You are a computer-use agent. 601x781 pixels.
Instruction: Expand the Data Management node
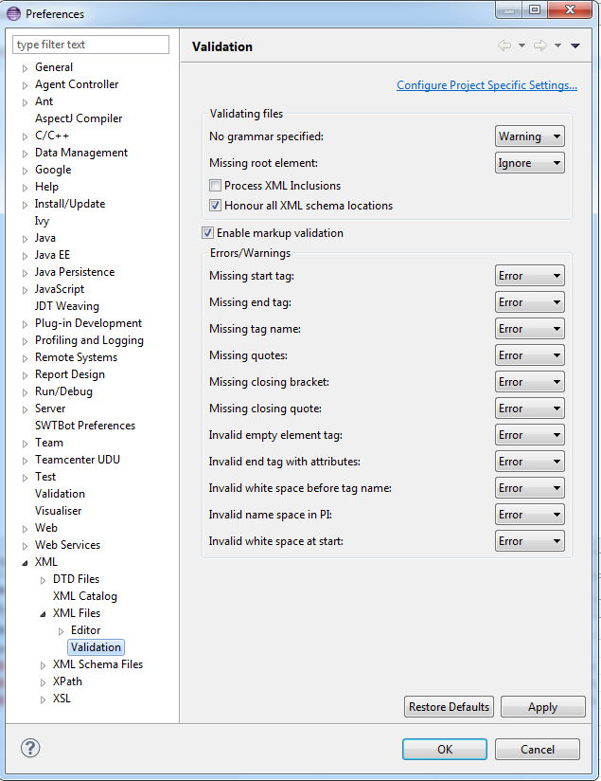tap(25, 154)
